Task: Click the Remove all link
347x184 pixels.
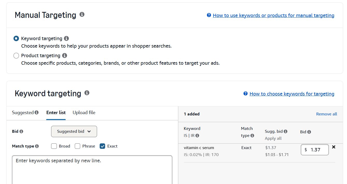Action: click(x=326, y=114)
